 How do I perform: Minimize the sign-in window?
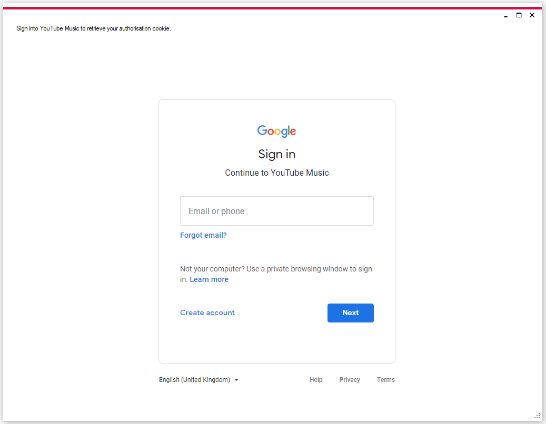coord(505,15)
